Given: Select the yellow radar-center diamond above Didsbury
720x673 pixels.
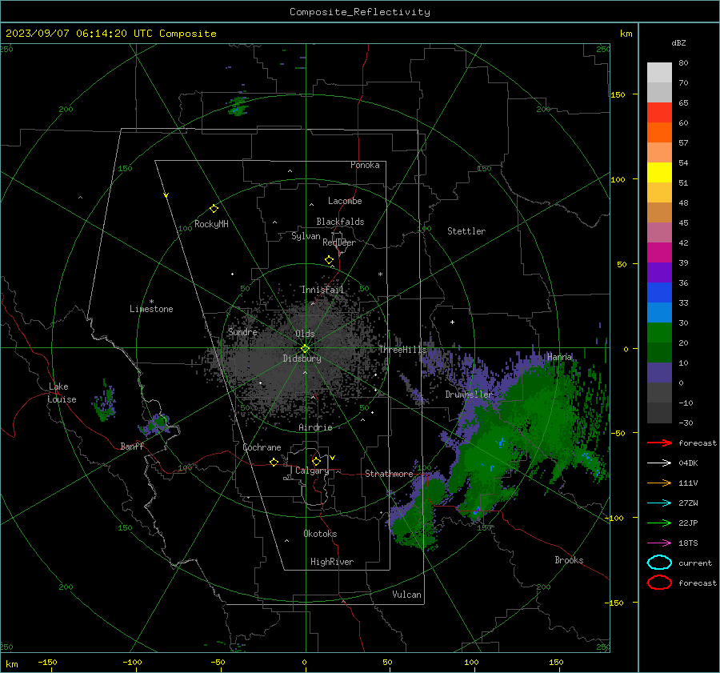Looking at the screenshot, I should coord(305,349).
